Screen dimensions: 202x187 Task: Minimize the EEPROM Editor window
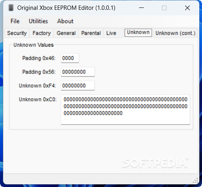(x=141, y=8)
